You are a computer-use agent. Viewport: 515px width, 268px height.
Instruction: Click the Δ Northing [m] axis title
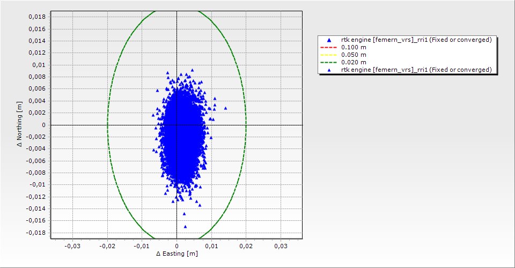point(20,125)
